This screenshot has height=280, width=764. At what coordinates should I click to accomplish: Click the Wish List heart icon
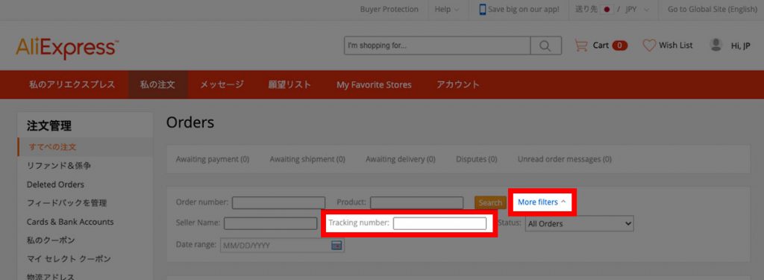coord(650,46)
